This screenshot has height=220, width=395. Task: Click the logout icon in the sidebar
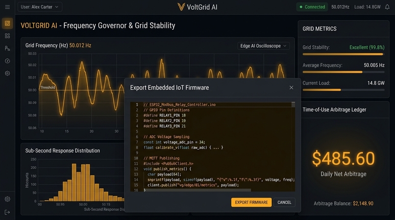coord(7,213)
